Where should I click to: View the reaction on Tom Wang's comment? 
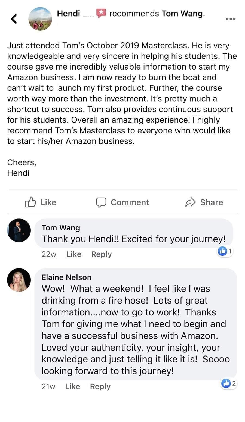tap(225, 251)
